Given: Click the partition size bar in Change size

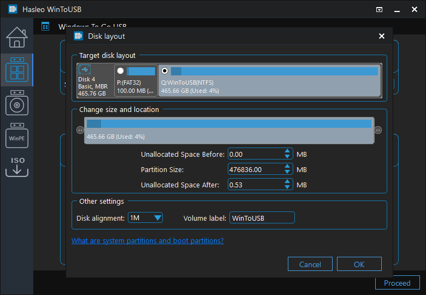Looking at the screenshot, I should point(229,130).
